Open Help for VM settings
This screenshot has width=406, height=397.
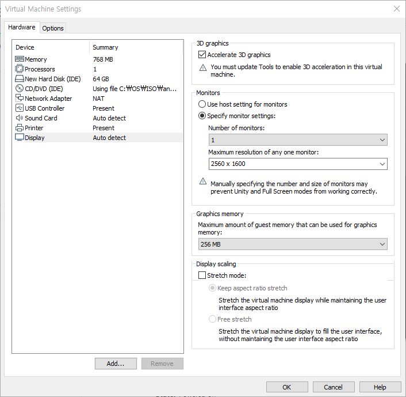pos(380,387)
